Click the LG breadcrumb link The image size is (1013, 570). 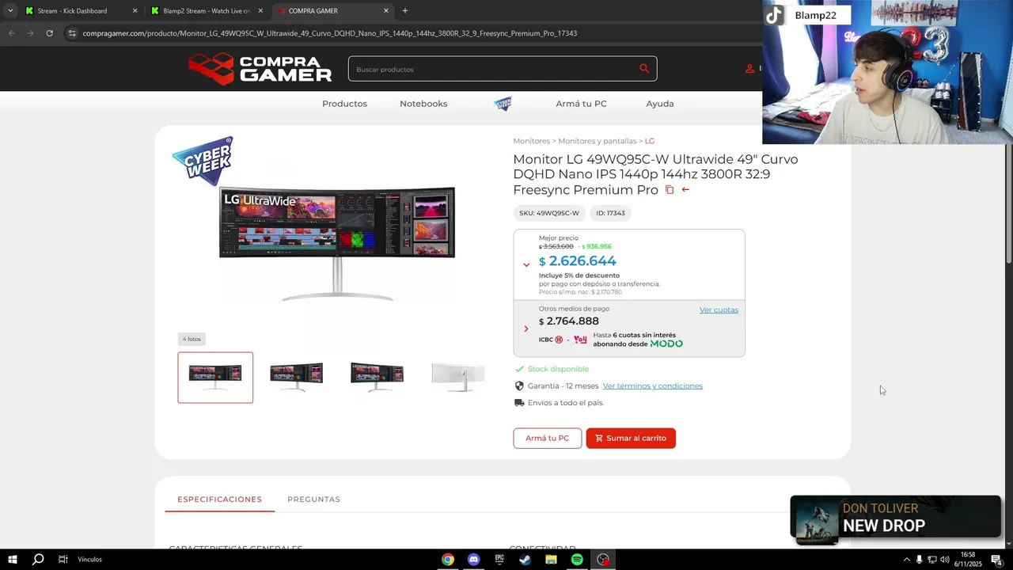650,141
